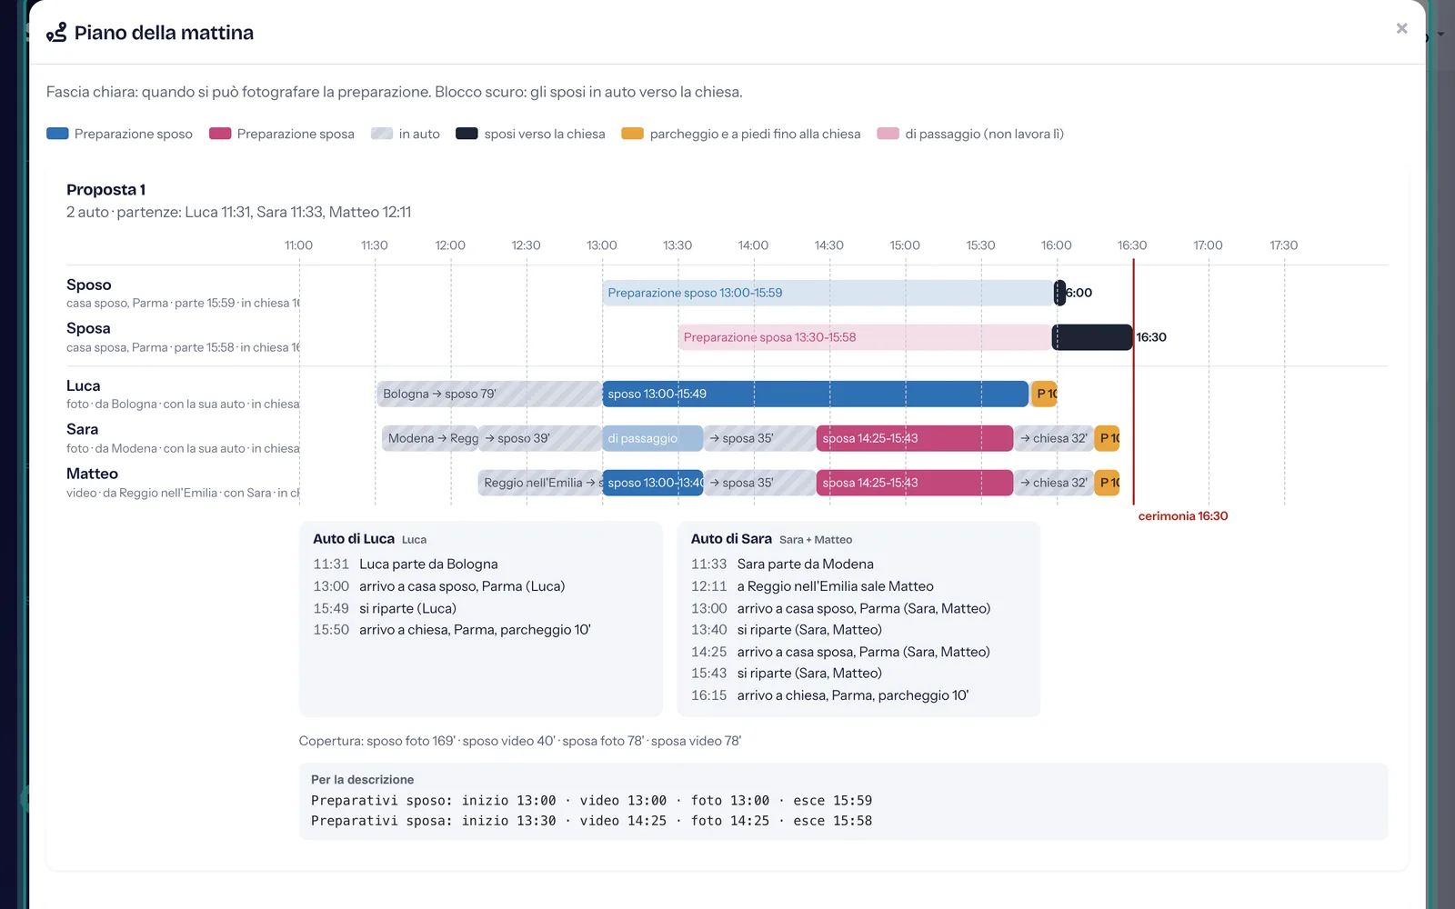Click Matteo's 'Reggio nell'Emilia →' travel segment
Screen dimensions: 1455x909
[x=540, y=483]
